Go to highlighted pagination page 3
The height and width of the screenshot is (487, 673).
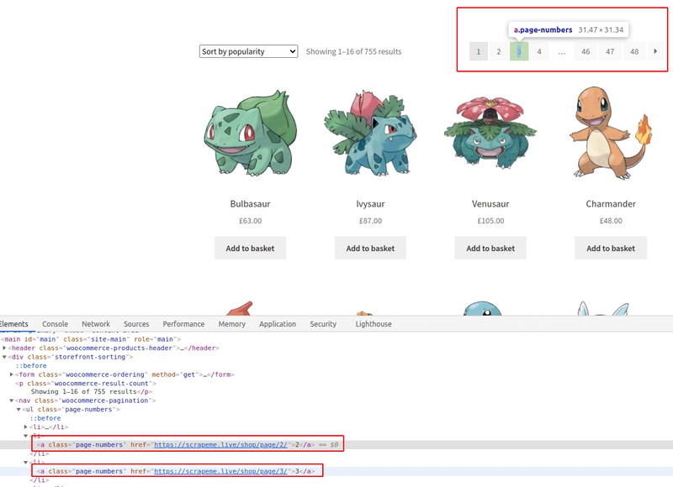(x=519, y=51)
